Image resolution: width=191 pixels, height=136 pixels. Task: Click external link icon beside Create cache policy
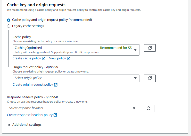click(x=44, y=58)
